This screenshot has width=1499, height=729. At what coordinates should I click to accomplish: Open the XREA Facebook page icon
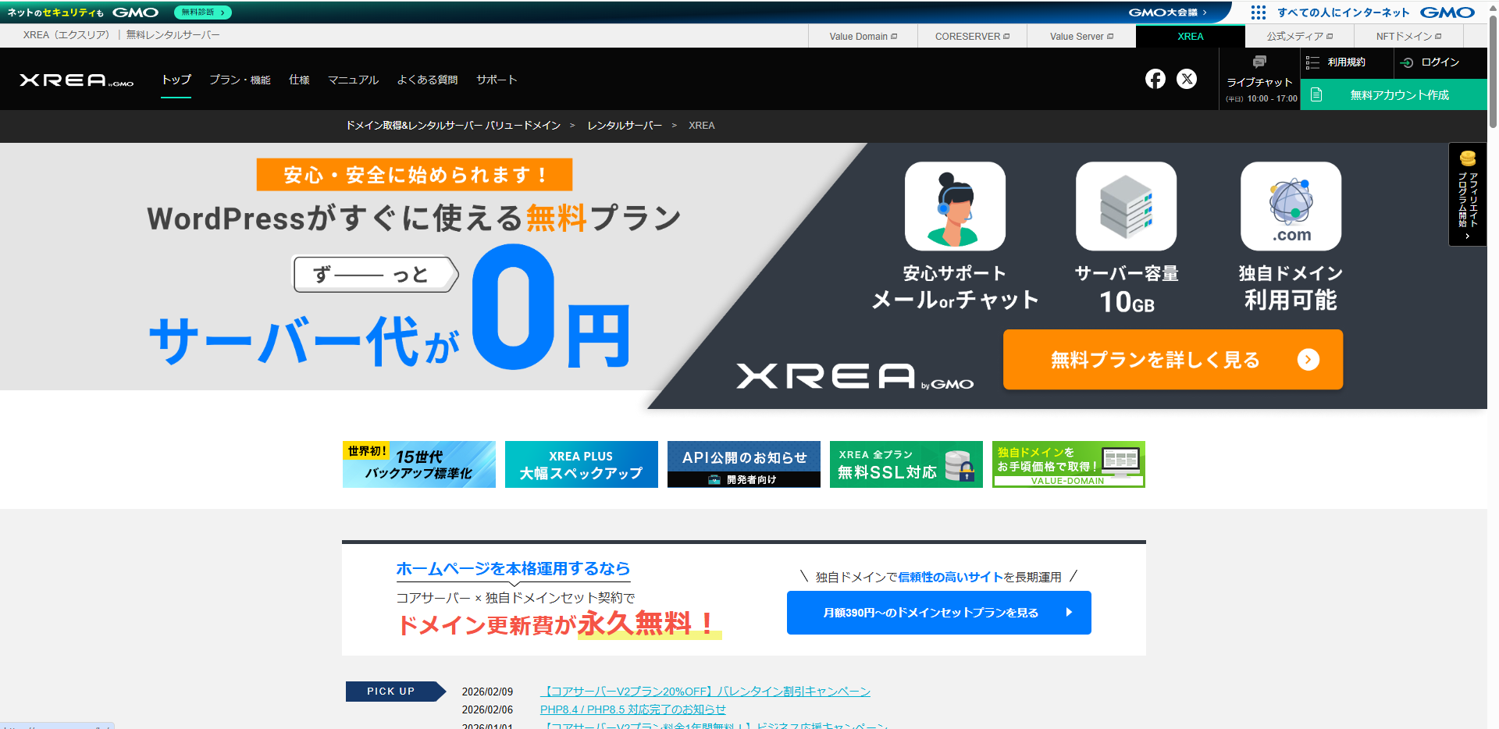[1155, 79]
